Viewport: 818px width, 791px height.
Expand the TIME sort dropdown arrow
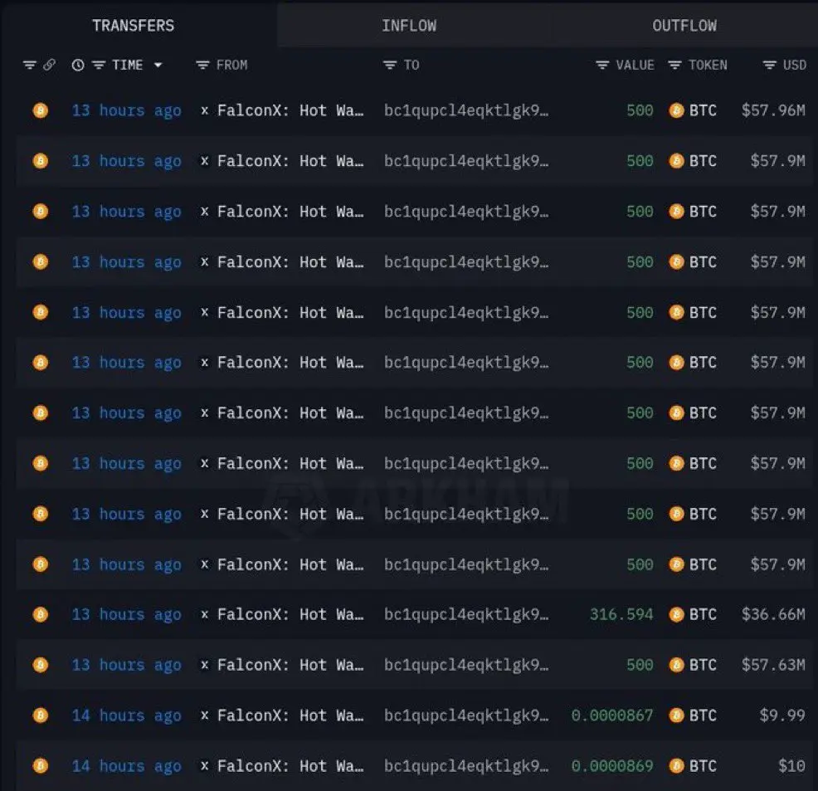click(158, 66)
